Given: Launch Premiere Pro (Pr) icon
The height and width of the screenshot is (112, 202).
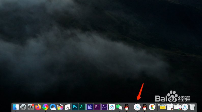Looking at the screenshot, I should click(97, 107).
